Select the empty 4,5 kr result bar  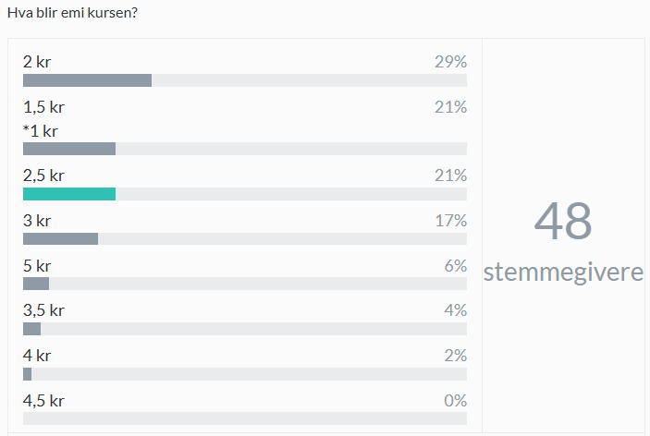245,418
